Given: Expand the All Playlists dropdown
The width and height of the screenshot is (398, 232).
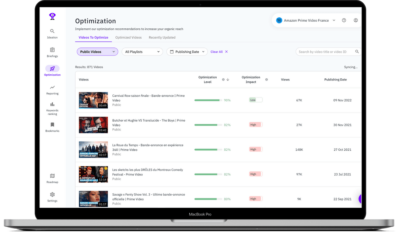Looking at the screenshot, I should [x=142, y=51].
